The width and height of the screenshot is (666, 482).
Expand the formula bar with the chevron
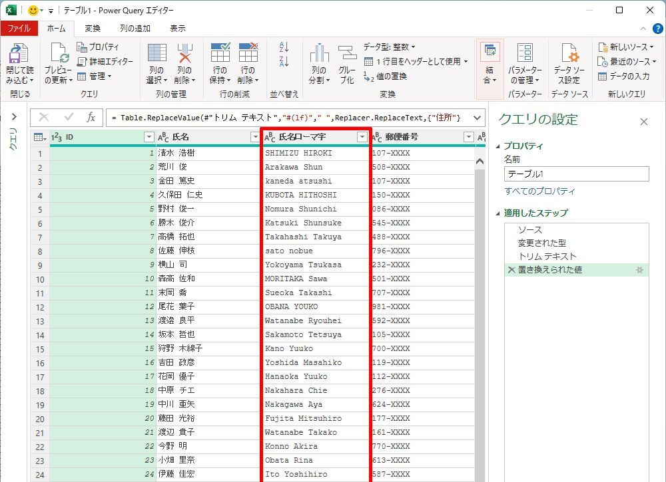pyautogui.click(x=476, y=118)
